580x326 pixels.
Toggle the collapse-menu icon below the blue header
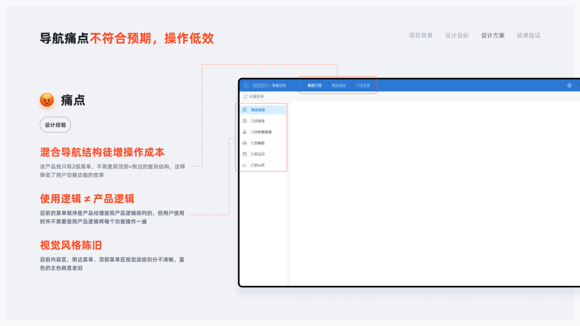pyautogui.click(x=245, y=97)
